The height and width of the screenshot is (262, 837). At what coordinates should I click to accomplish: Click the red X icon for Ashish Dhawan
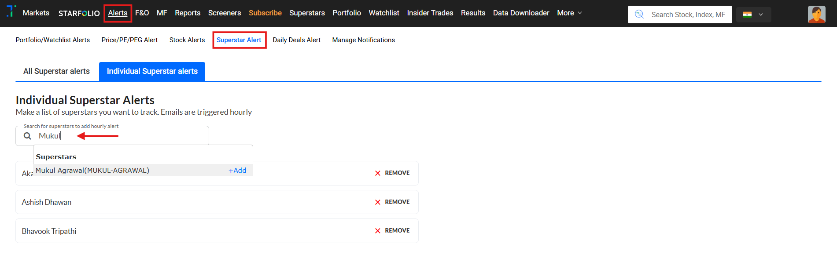[378, 202]
